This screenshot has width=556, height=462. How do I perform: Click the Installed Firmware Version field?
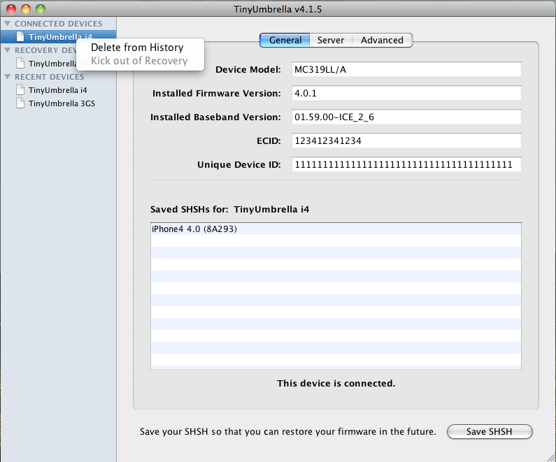(405, 94)
